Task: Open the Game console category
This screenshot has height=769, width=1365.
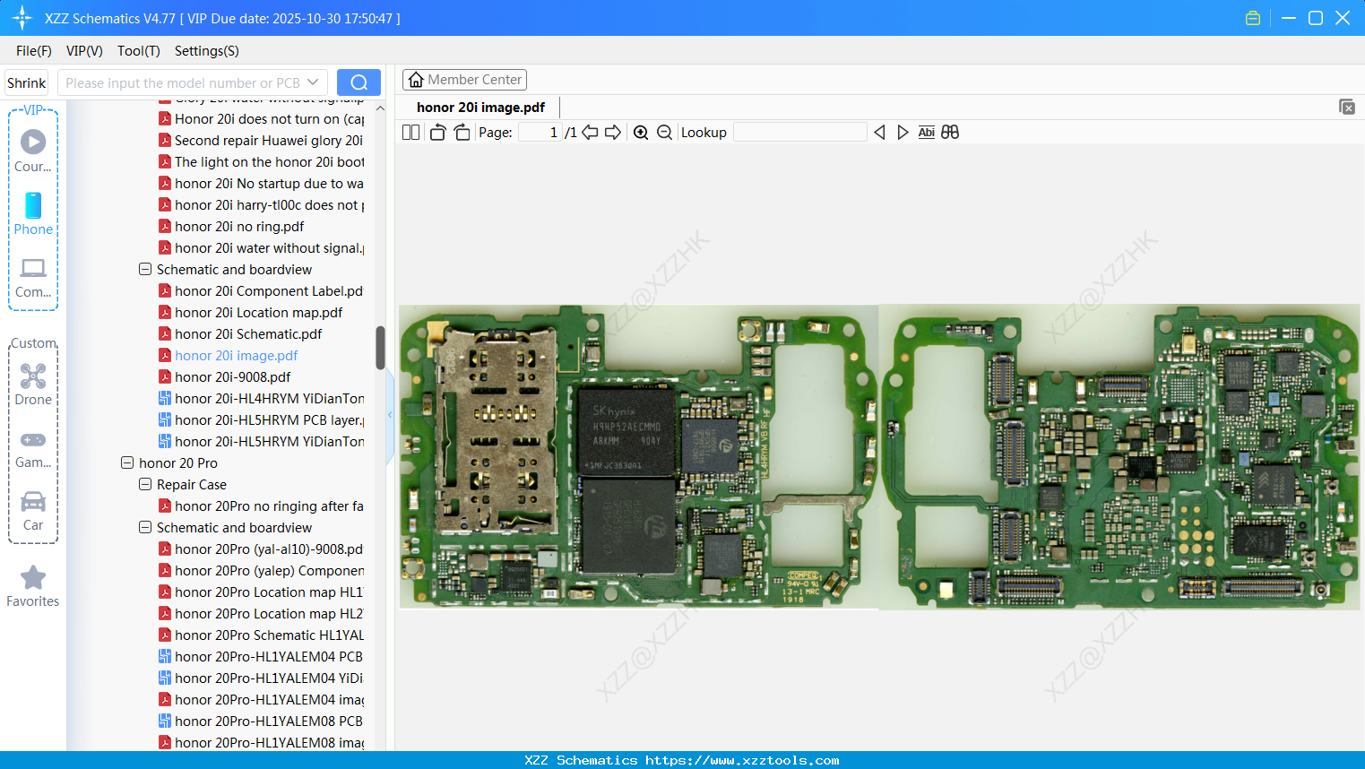Action: pos(33,448)
